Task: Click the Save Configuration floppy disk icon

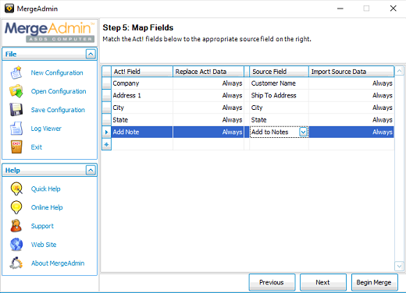Action: click(x=16, y=110)
